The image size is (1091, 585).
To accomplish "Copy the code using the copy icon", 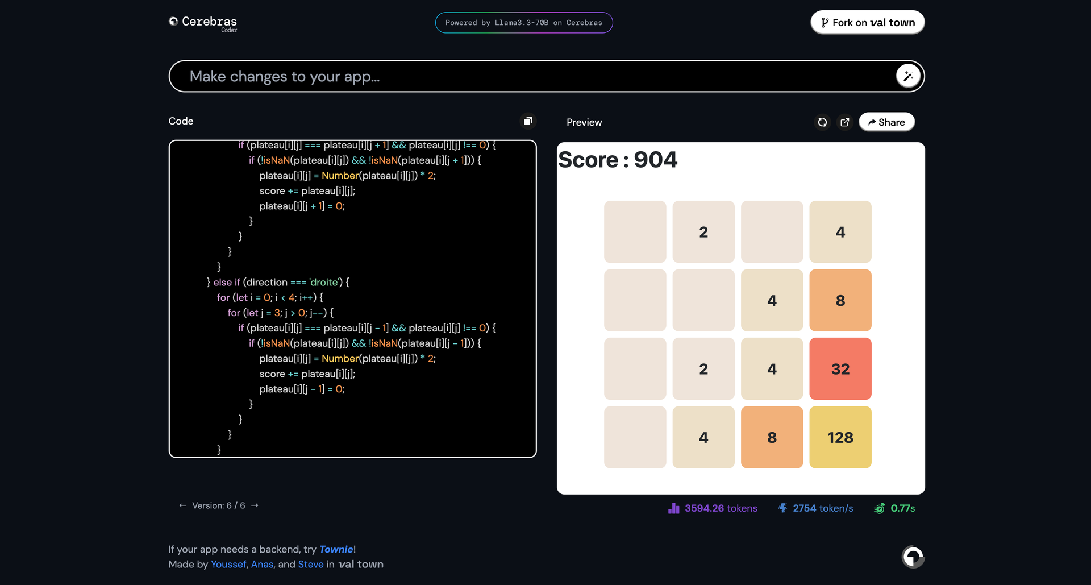I will pos(527,121).
